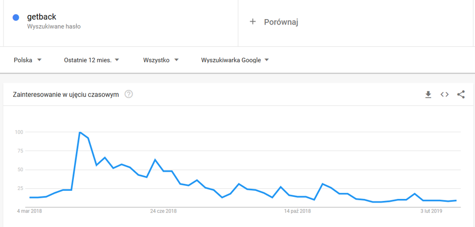Screen dimensions: 475x227
Task: Open the embed code icon
Action: (x=444, y=94)
